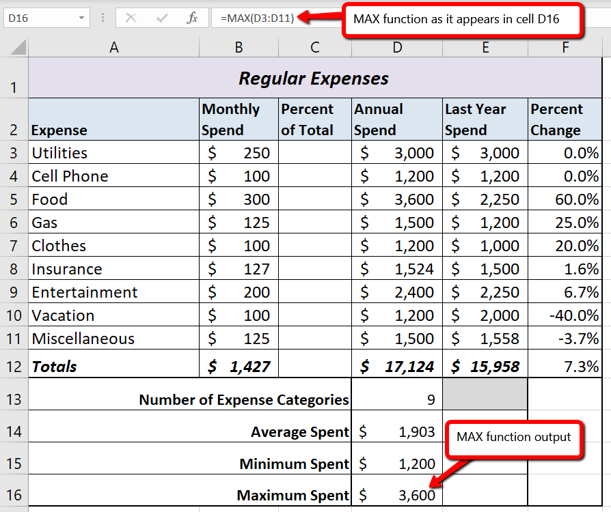Click the -40.0% percent change cell
The height and width of the screenshot is (512, 611).
click(x=565, y=315)
